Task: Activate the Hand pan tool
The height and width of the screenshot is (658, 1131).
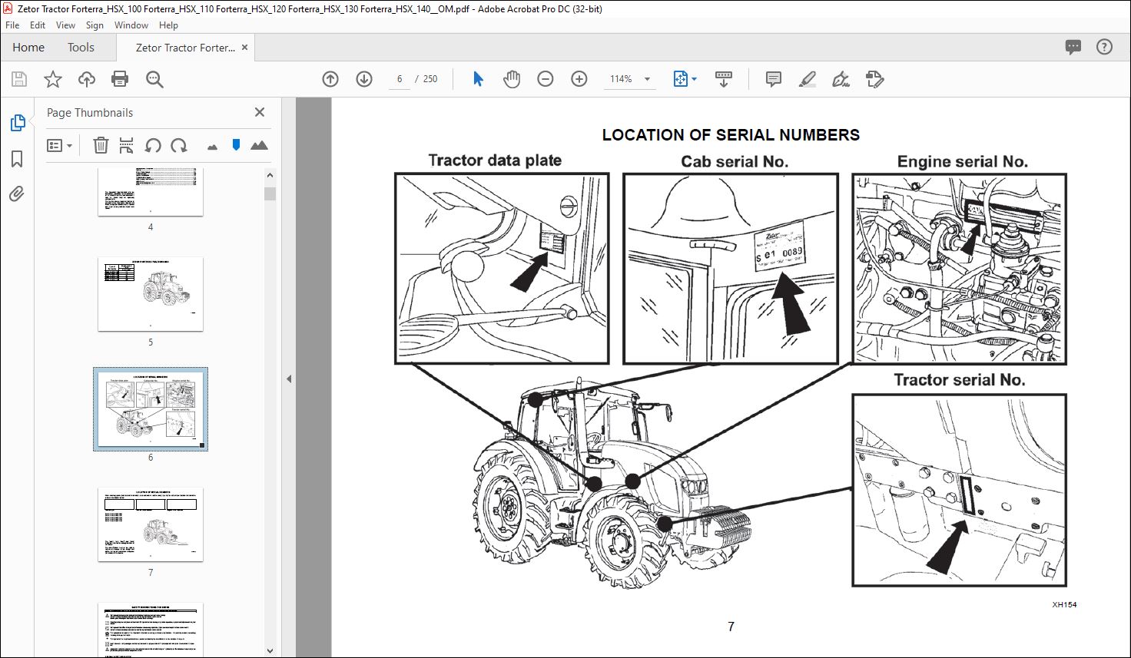Action: (x=512, y=79)
